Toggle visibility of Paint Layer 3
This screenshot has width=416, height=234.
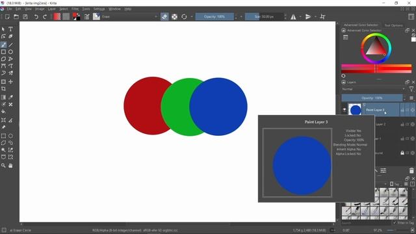344,110
